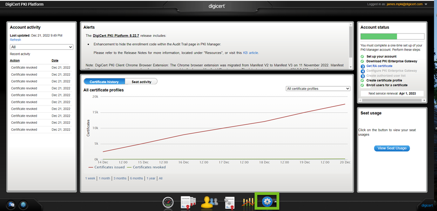Click the digicert logo in bottom-right corner

427,206
